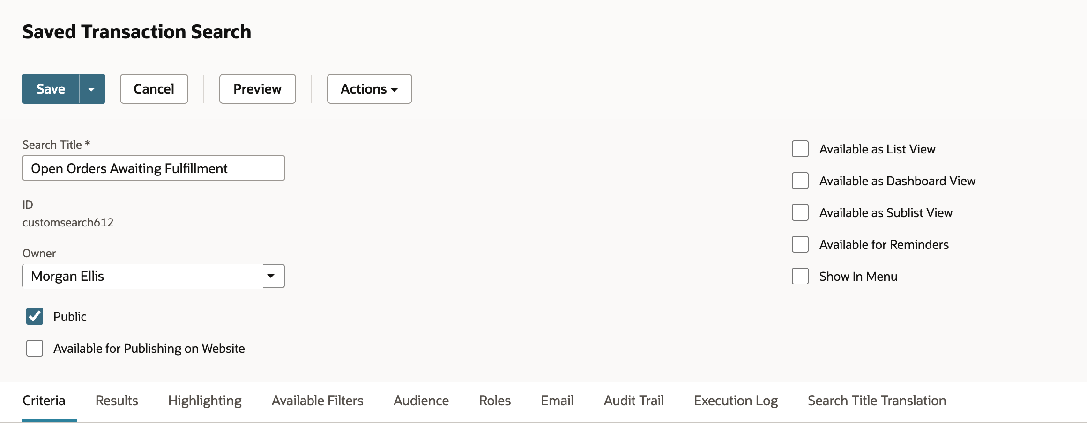This screenshot has height=437, width=1087.
Task: Toggle the Show In Menu checkbox
Action: (x=800, y=276)
